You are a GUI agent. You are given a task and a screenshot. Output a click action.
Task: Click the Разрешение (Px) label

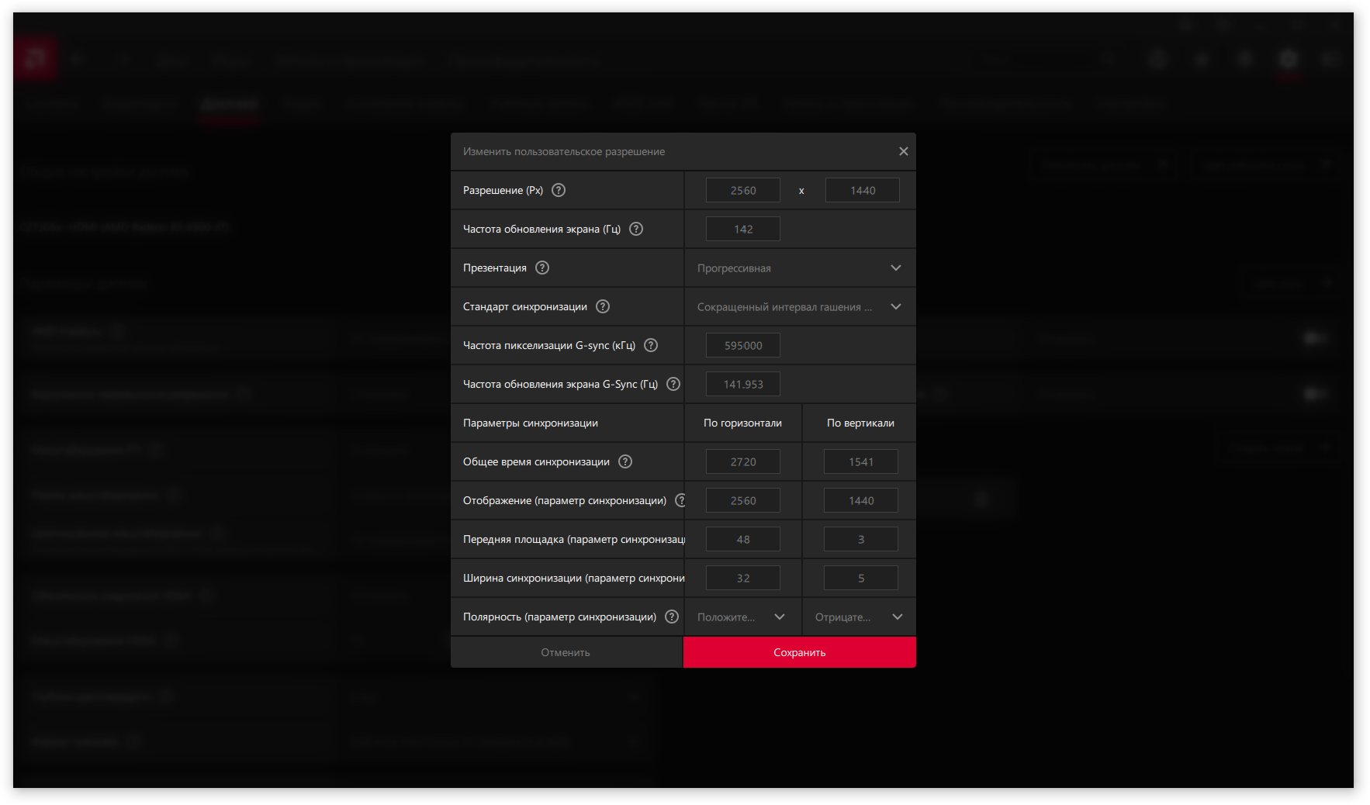(x=503, y=190)
